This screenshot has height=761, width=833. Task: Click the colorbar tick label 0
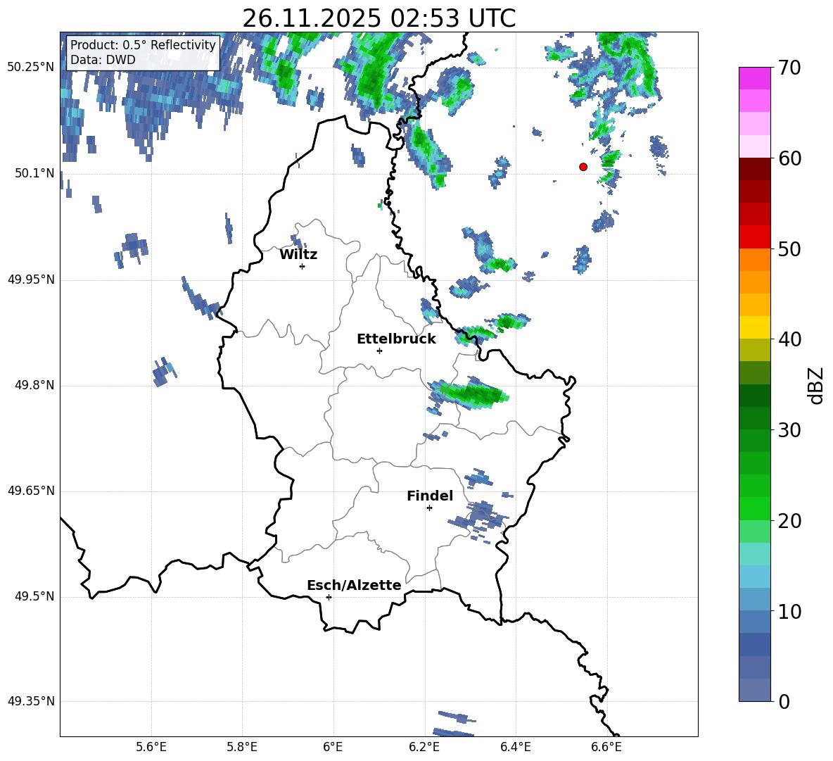point(784,702)
